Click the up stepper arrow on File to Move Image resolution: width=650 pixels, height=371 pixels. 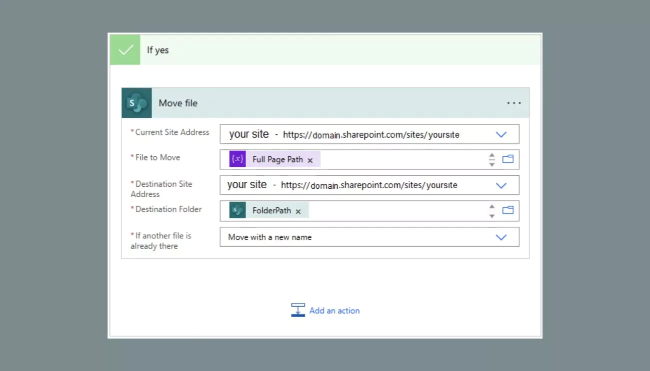pos(491,155)
